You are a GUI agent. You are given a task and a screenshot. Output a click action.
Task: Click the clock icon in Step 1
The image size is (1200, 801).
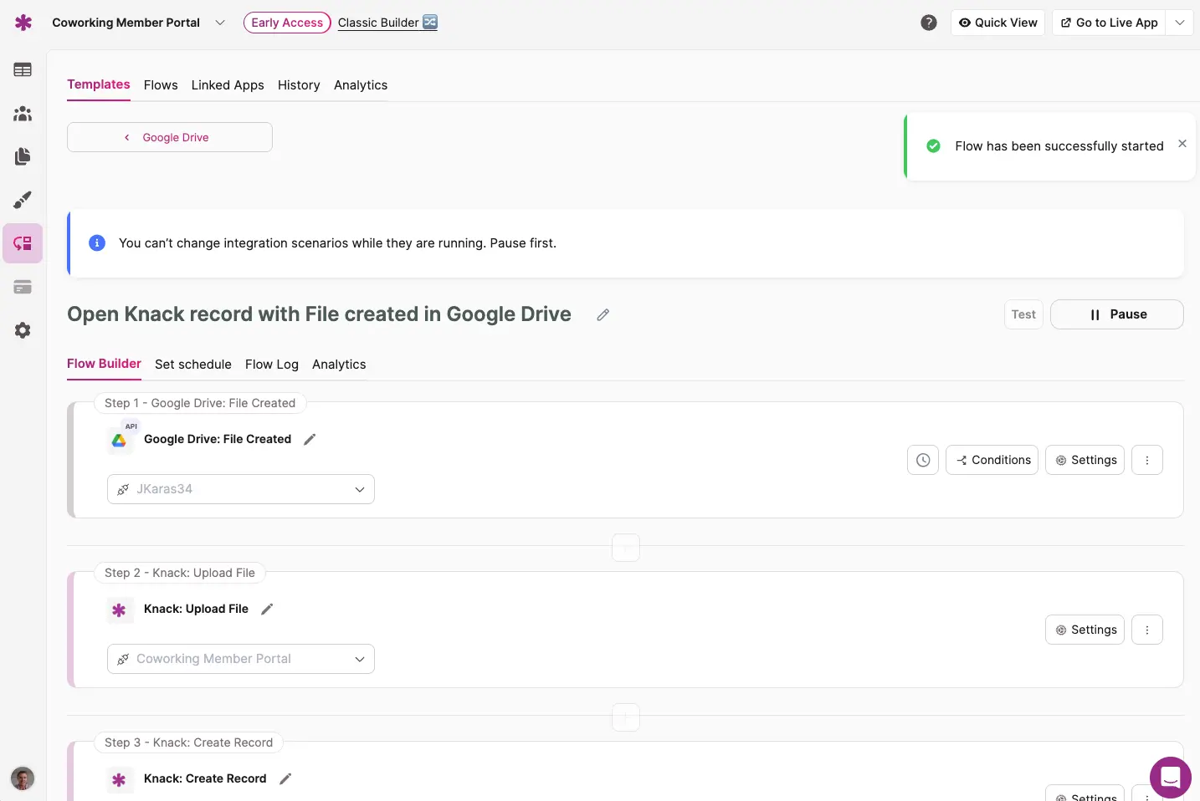[x=922, y=460]
